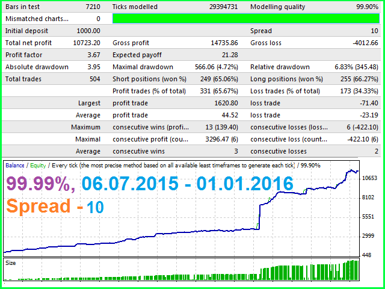Click the large 99.99% overlay text
385x289 pixels.
pyautogui.click(x=41, y=184)
